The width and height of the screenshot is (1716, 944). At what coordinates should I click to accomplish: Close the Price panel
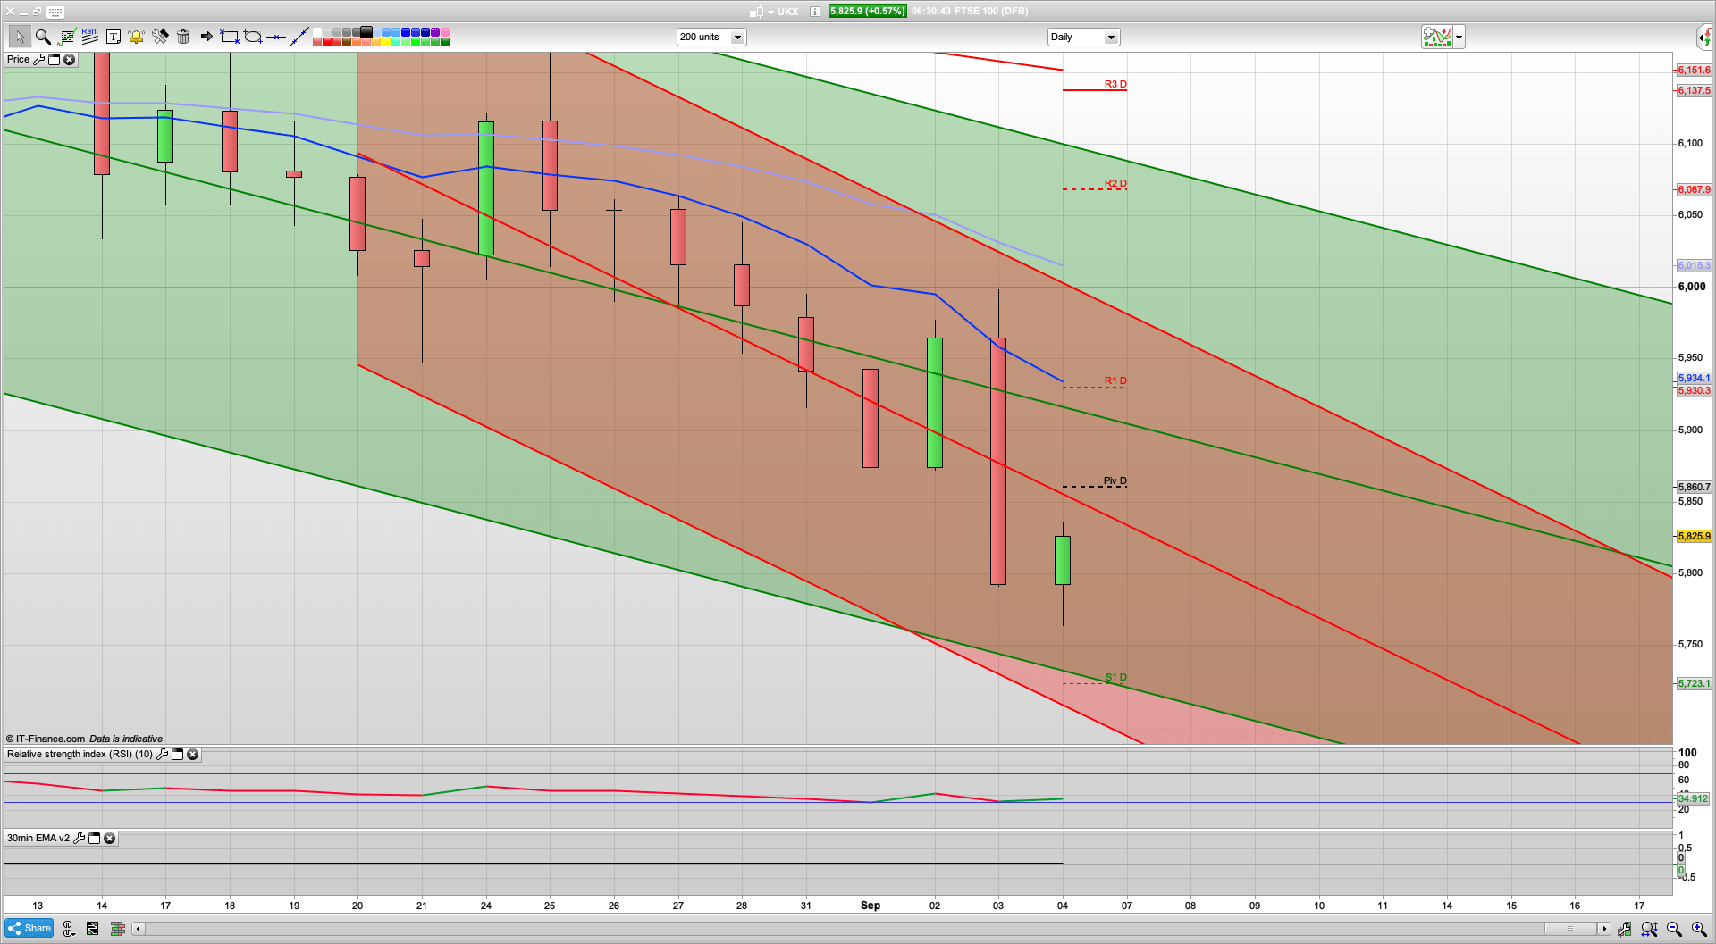point(69,60)
